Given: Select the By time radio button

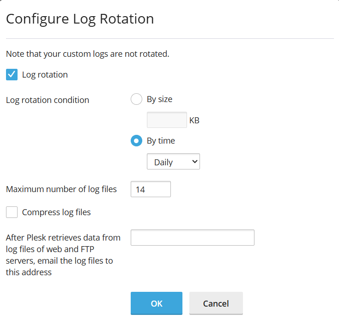Looking at the screenshot, I should [x=136, y=141].
